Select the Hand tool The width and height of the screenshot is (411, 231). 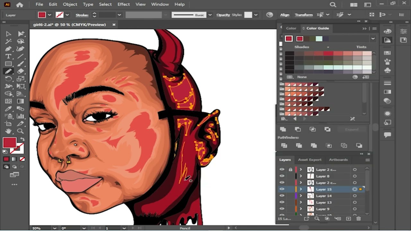(8, 131)
